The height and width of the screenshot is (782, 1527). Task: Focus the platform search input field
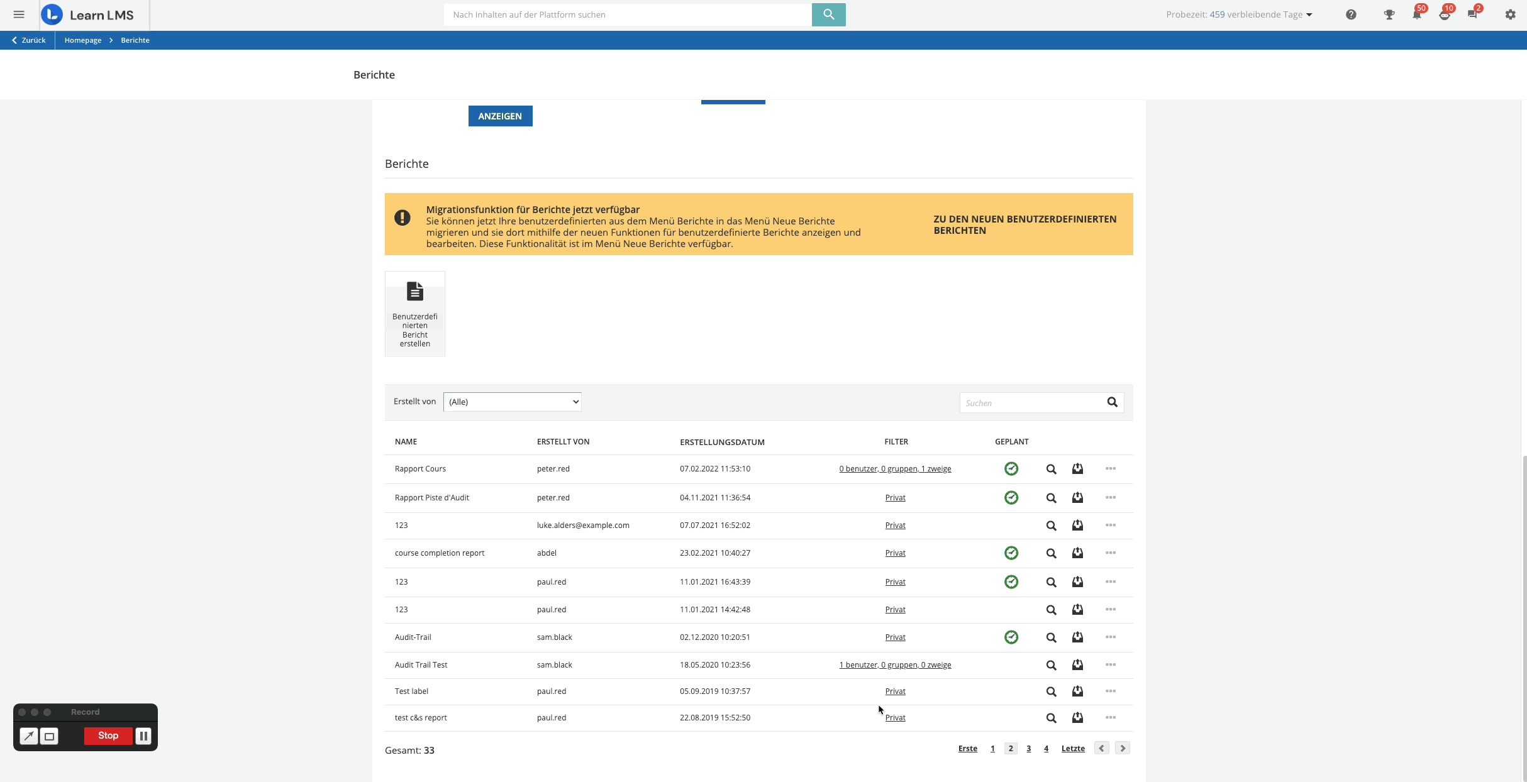click(627, 14)
